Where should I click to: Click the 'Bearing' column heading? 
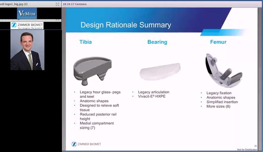(x=157, y=42)
